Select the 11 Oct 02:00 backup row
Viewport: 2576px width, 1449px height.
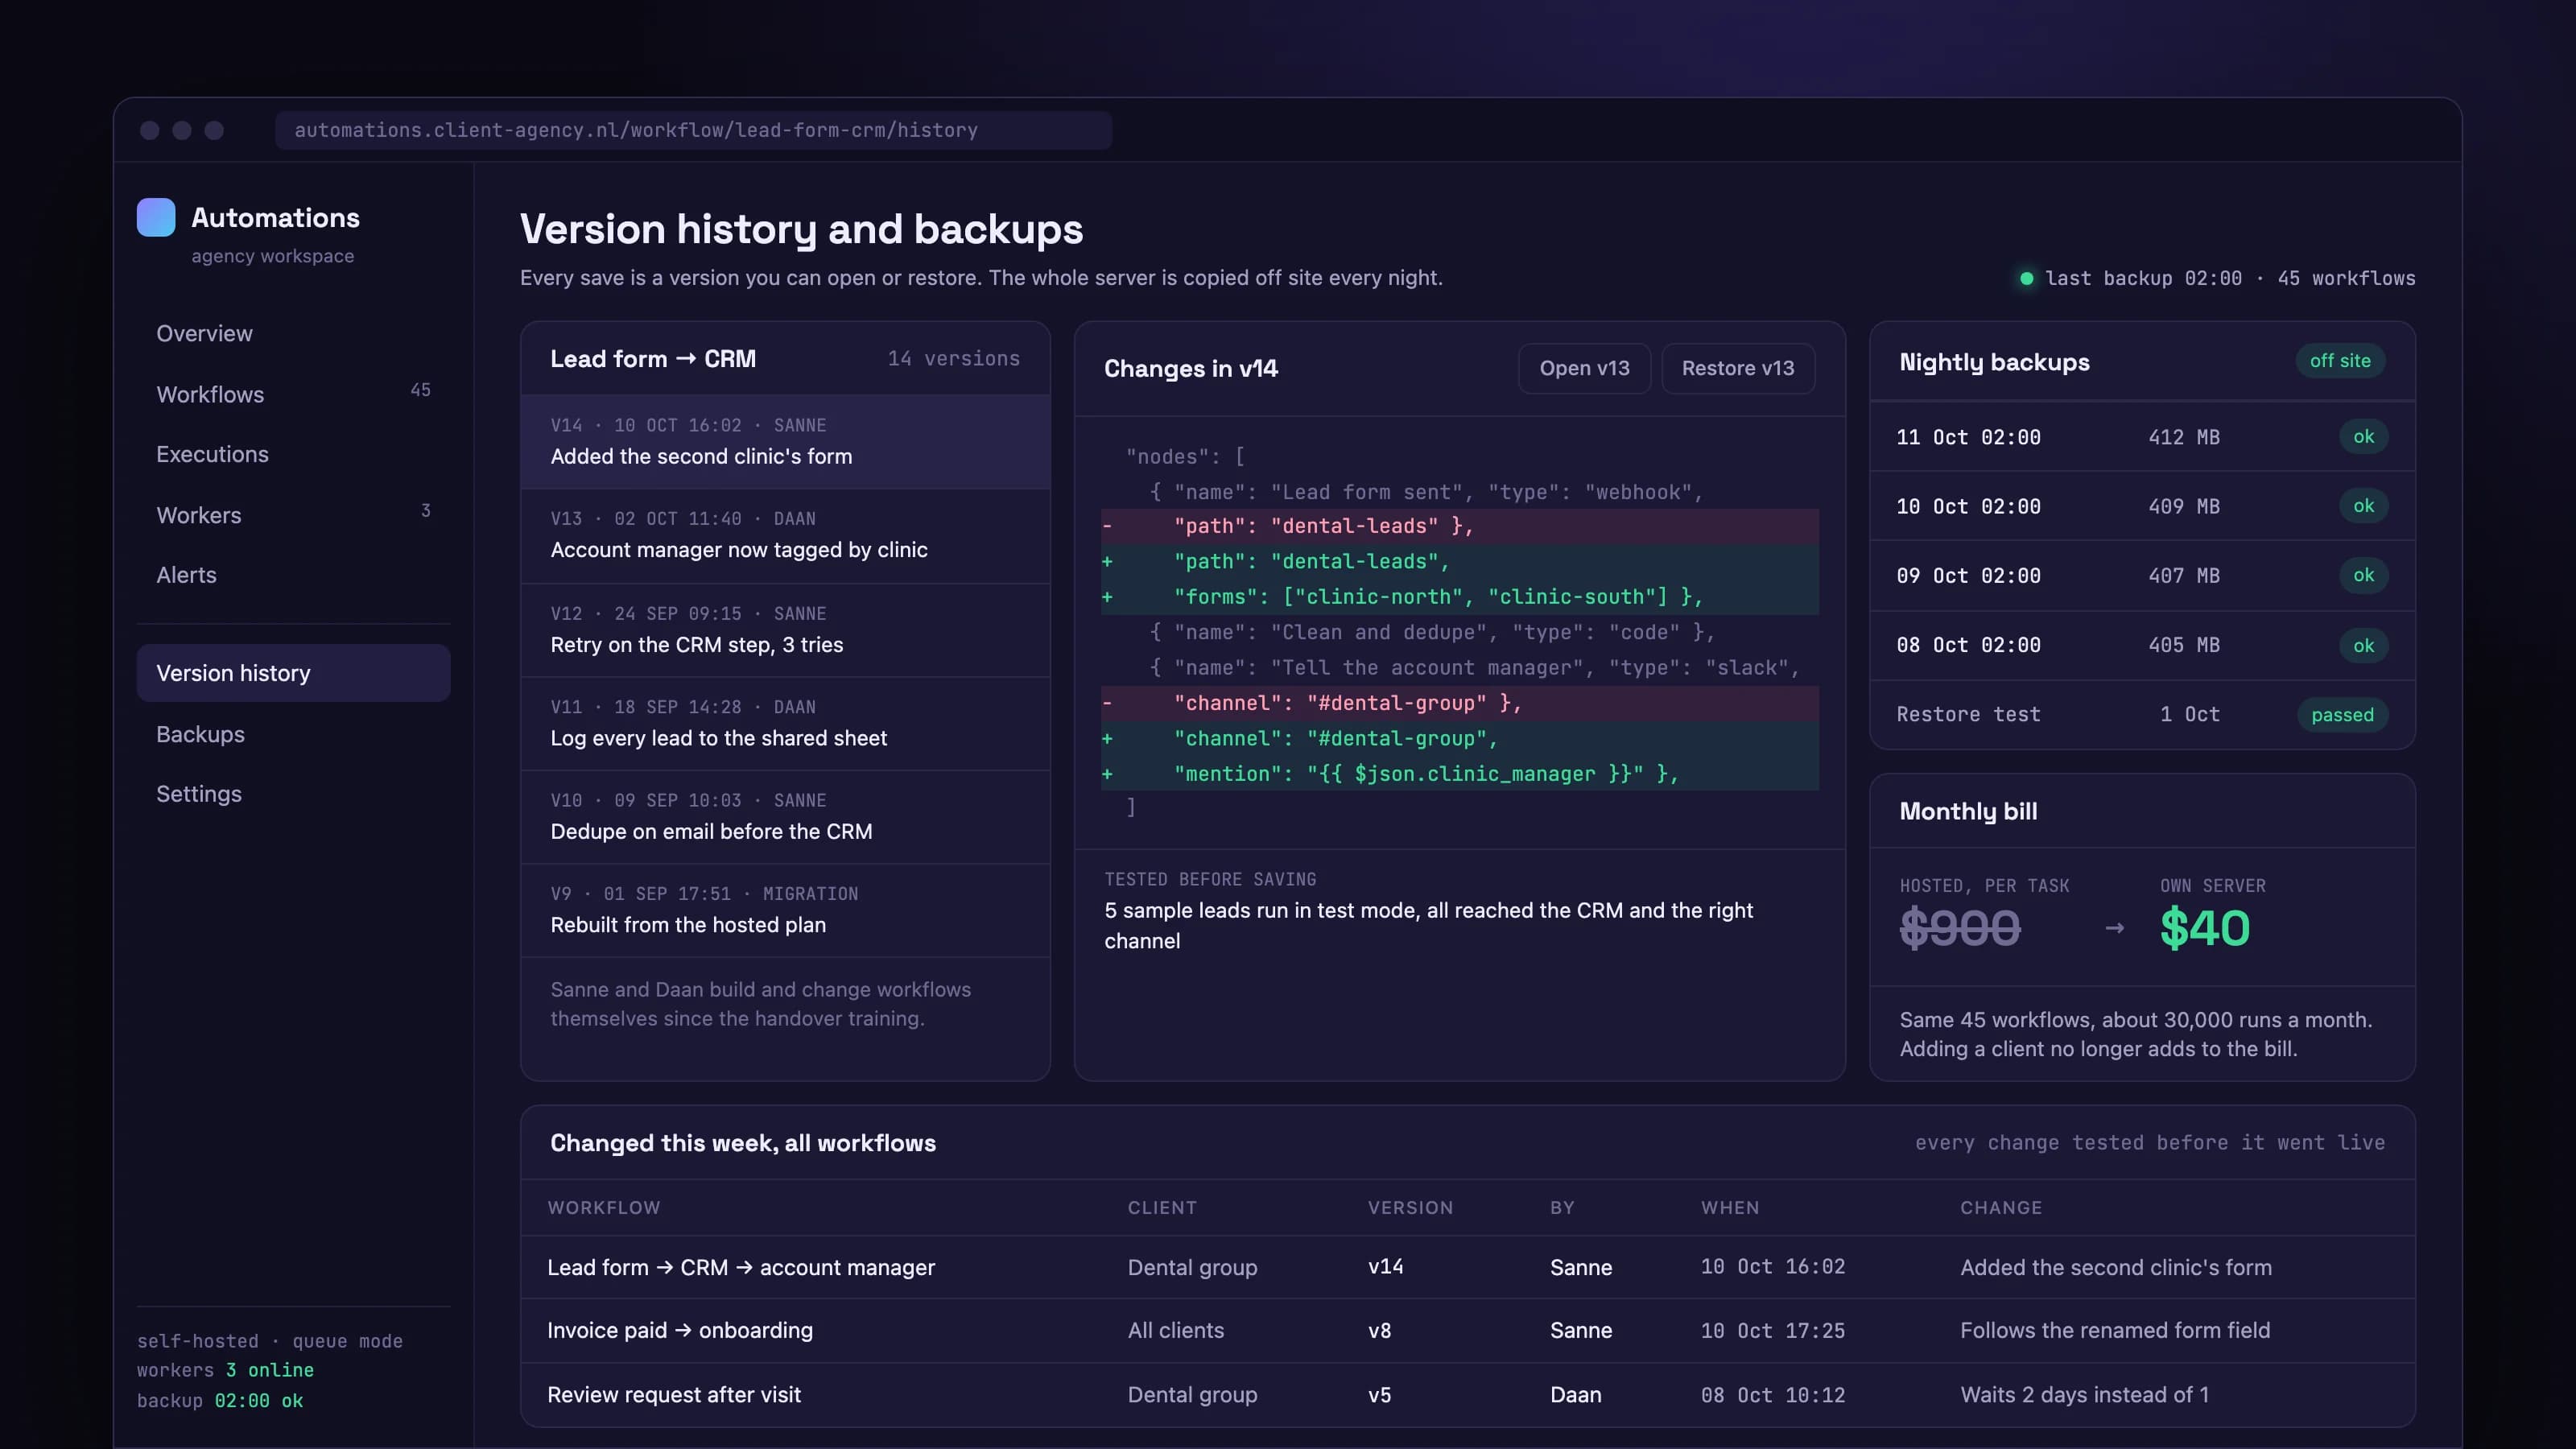(2142, 437)
